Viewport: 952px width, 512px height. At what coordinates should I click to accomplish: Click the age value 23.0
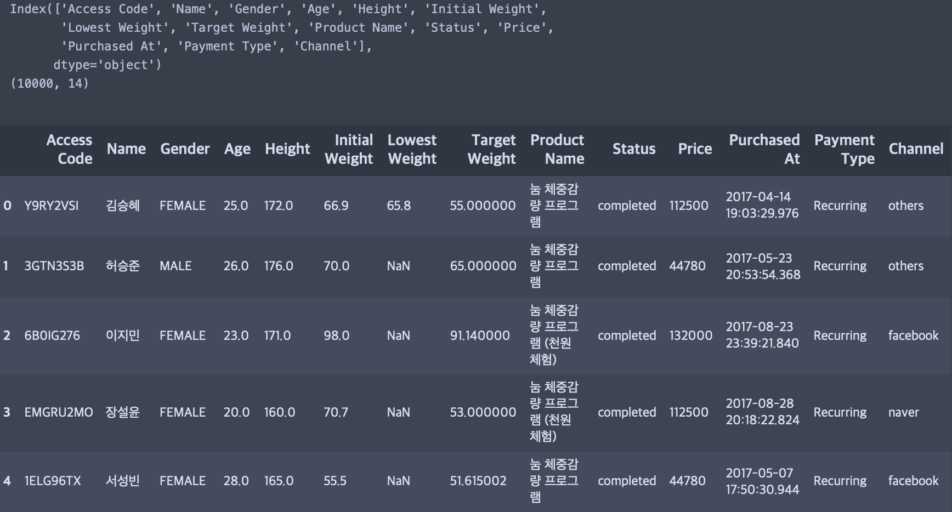pos(236,335)
